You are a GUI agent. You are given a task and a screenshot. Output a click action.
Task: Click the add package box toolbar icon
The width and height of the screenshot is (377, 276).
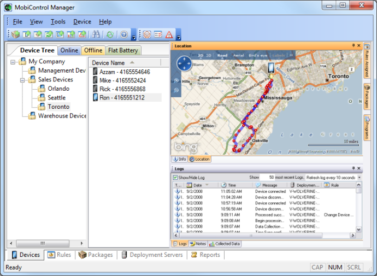click(x=16, y=34)
